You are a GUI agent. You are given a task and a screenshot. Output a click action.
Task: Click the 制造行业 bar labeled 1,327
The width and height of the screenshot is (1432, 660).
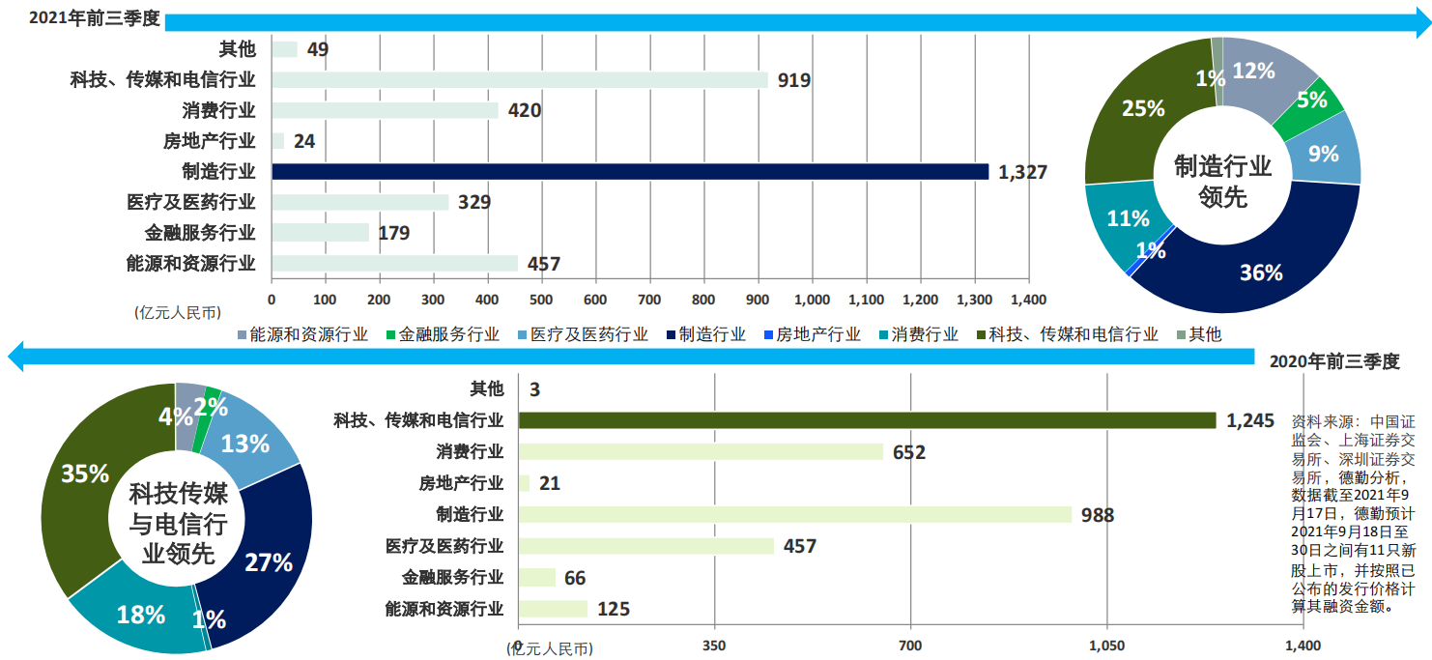click(x=630, y=171)
